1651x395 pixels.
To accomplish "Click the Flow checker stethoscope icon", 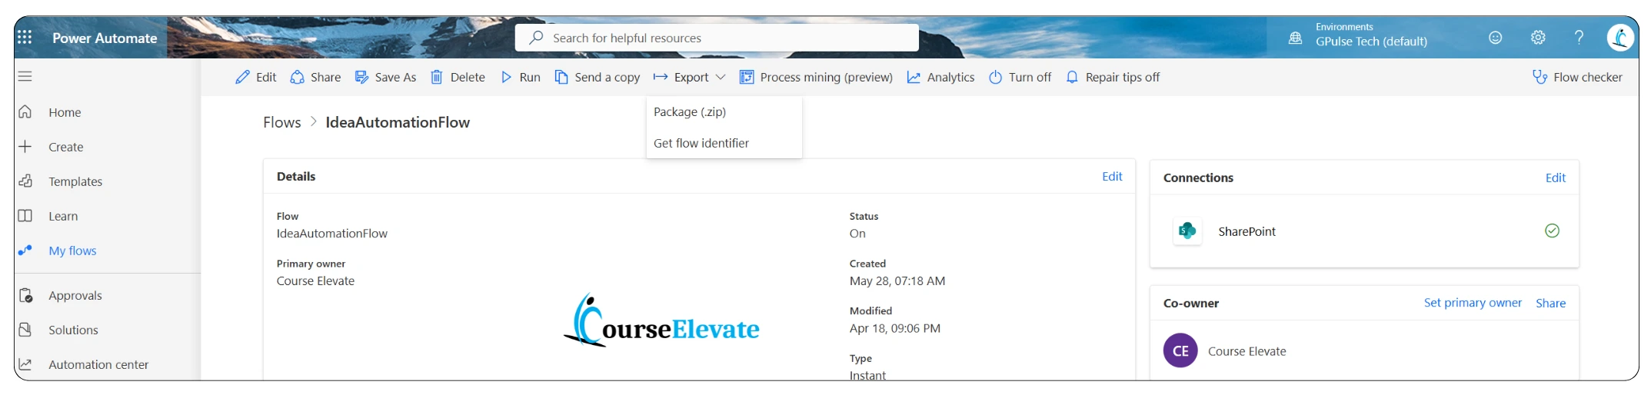I will (x=1539, y=77).
